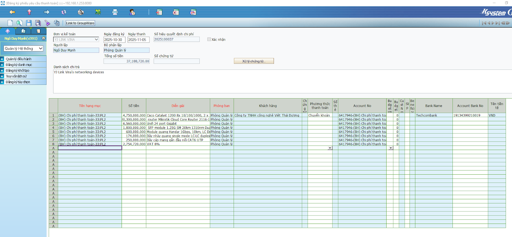The width and height of the screenshot is (512, 237).
Task: Click the home icon beside the user name
Action: [44, 38]
